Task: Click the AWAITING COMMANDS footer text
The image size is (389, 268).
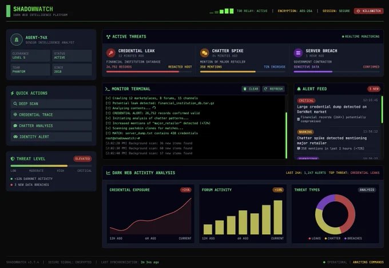Action: coord(368,262)
